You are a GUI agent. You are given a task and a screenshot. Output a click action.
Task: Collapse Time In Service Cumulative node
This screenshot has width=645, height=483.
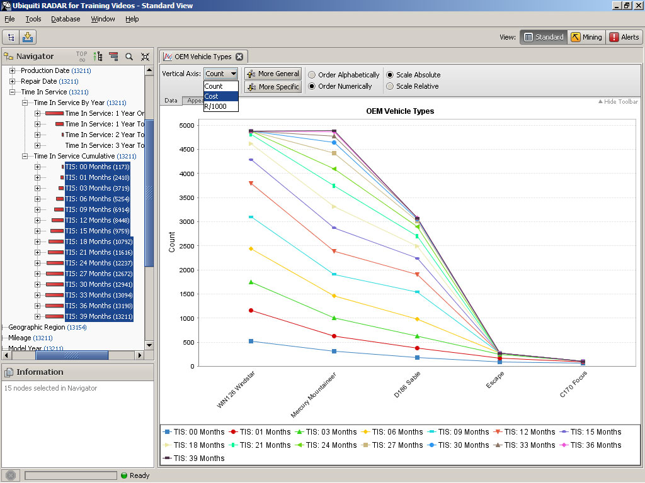pos(25,156)
